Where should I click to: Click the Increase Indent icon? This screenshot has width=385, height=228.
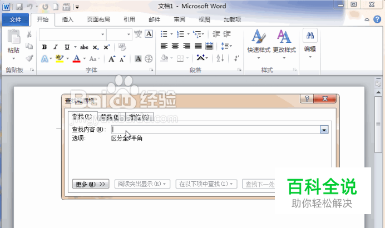[227, 34]
